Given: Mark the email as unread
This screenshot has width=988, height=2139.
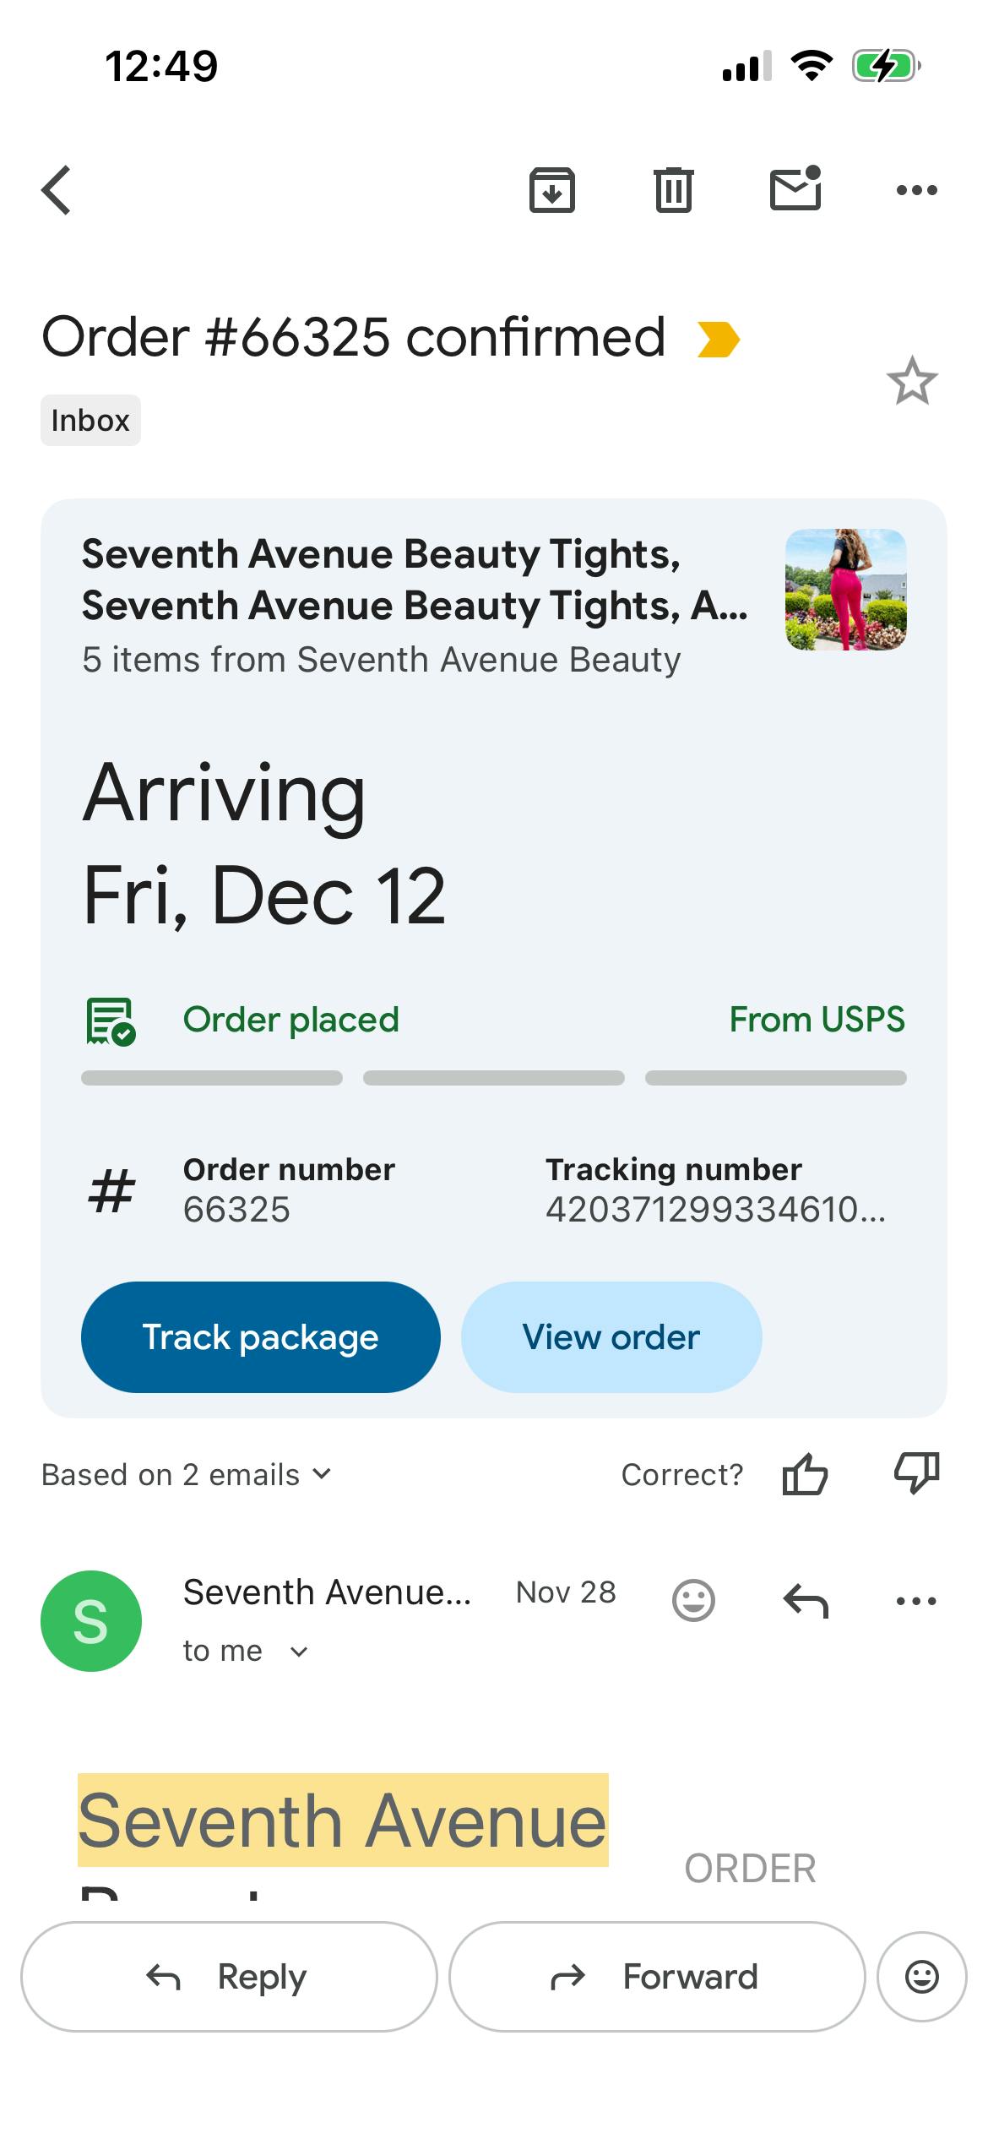Looking at the screenshot, I should pyautogui.click(x=795, y=188).
